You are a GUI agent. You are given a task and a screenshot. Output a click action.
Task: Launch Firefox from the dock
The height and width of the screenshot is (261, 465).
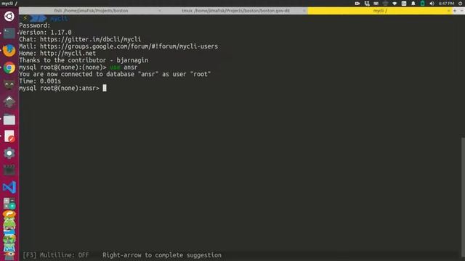pyautogui.click(x=9, y=51)
